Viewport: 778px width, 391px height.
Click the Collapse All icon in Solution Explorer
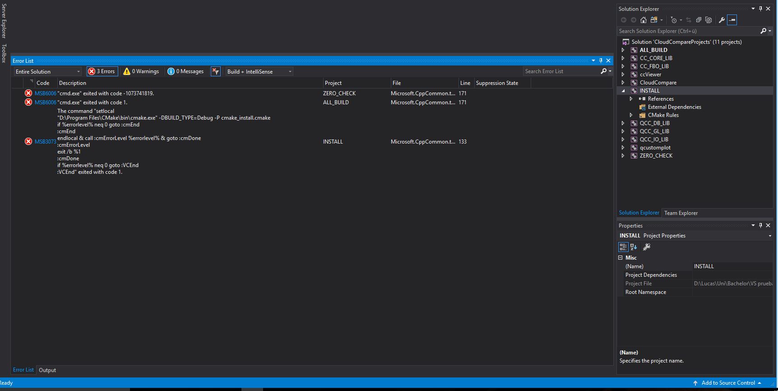pos(699,20)
